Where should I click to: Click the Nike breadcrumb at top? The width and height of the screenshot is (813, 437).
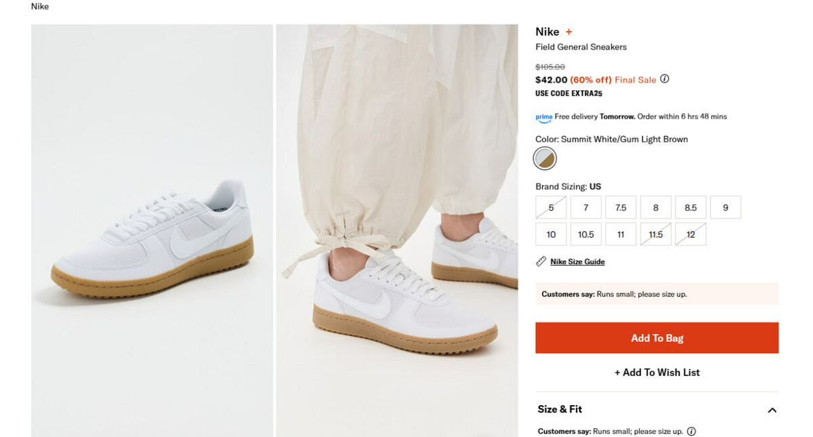tap(40, 7)
